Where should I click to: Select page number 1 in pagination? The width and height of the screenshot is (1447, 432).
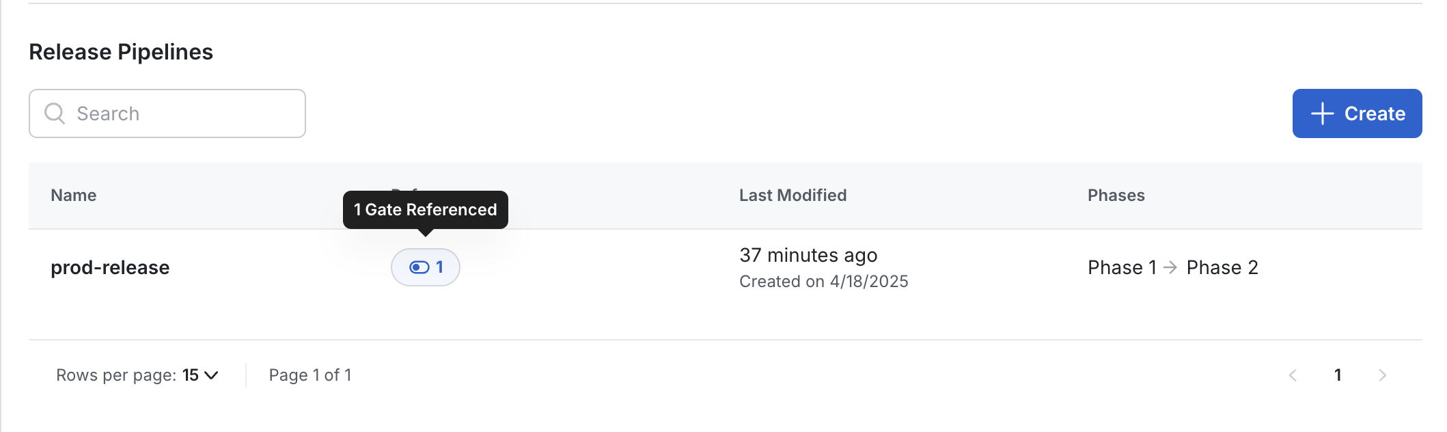pos(1338,375)
